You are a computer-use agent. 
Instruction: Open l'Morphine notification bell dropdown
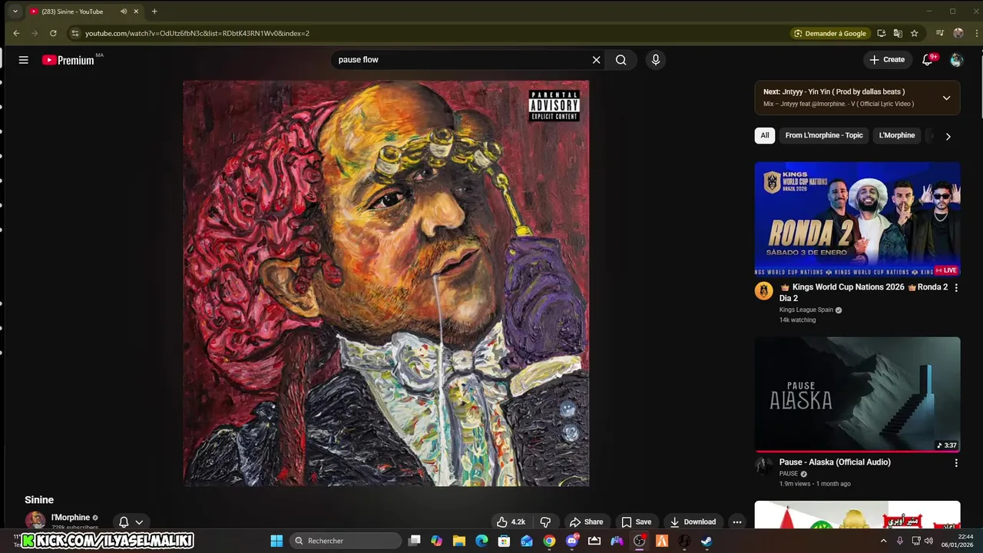pyautogui.click(x=131, y=522)
